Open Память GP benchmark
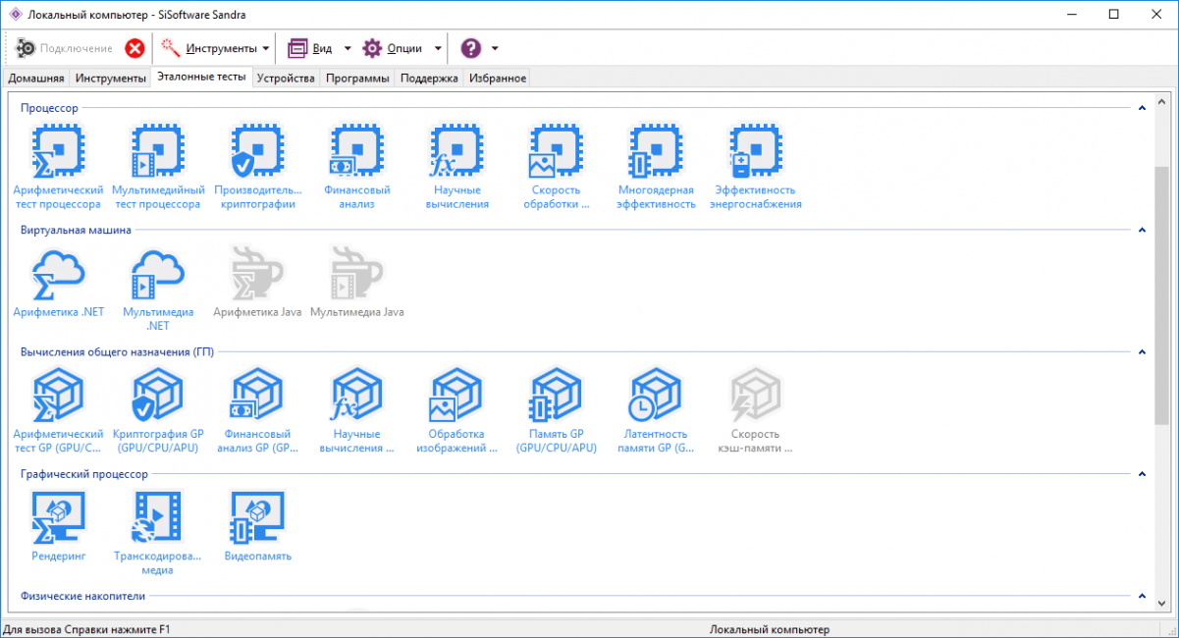Screen dimensions: 1179x638 point(556,410)
